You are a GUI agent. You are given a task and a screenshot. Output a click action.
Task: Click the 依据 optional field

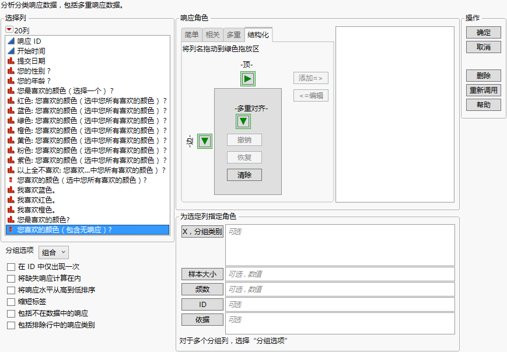[x=340, y=323]
